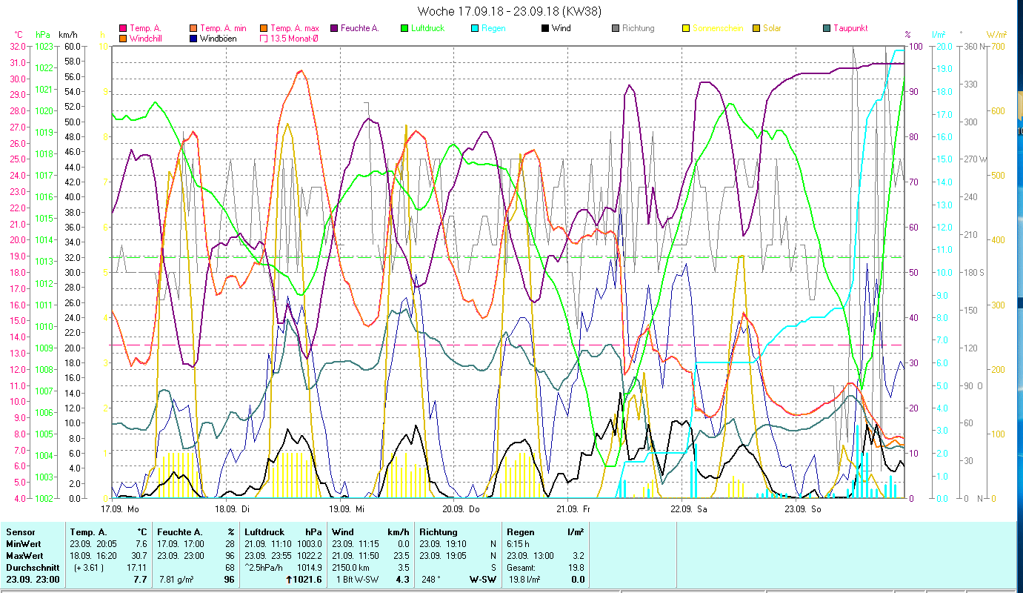Select the '22.09. Sa' date label

(x=688, y=509)
